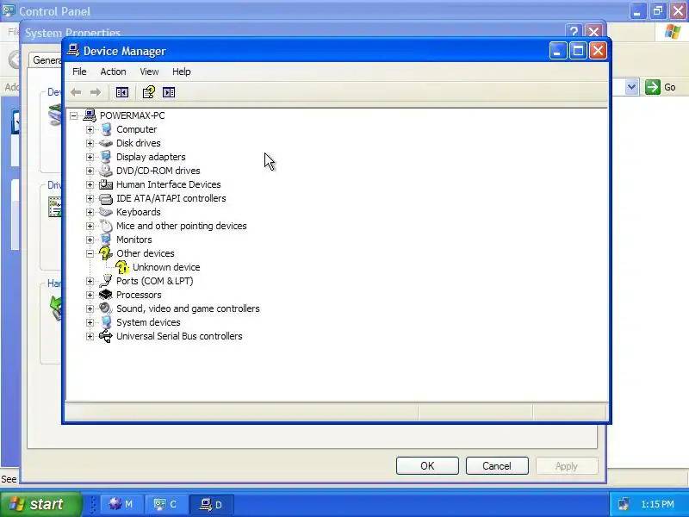Click the Keyboards icon

(106, 212)
